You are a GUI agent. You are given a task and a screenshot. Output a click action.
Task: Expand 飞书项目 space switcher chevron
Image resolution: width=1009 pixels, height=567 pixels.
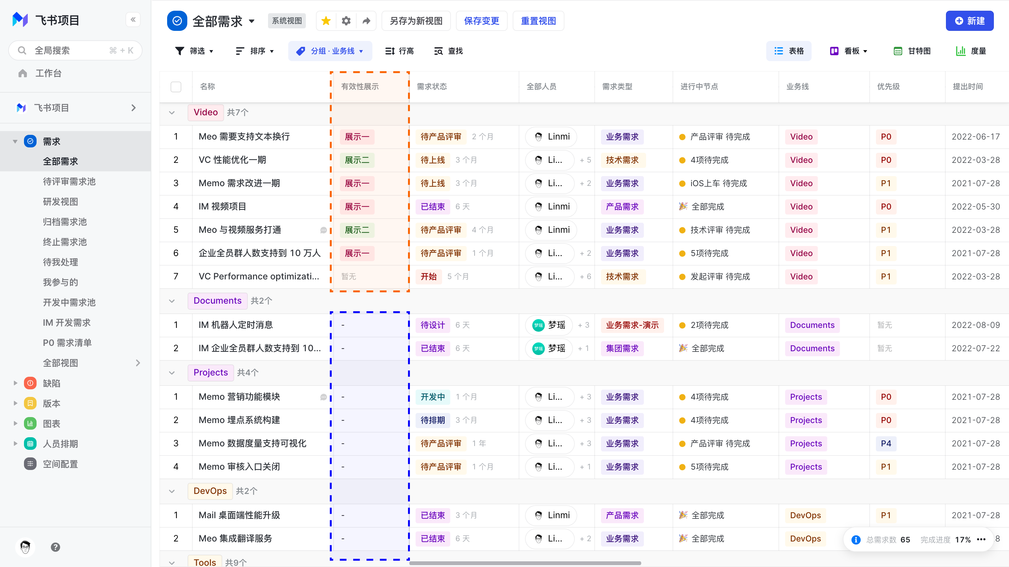click(134, 108)
